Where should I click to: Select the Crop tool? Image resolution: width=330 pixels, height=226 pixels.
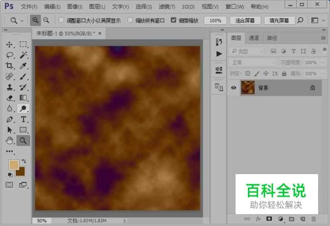click(x=9, y=66)
